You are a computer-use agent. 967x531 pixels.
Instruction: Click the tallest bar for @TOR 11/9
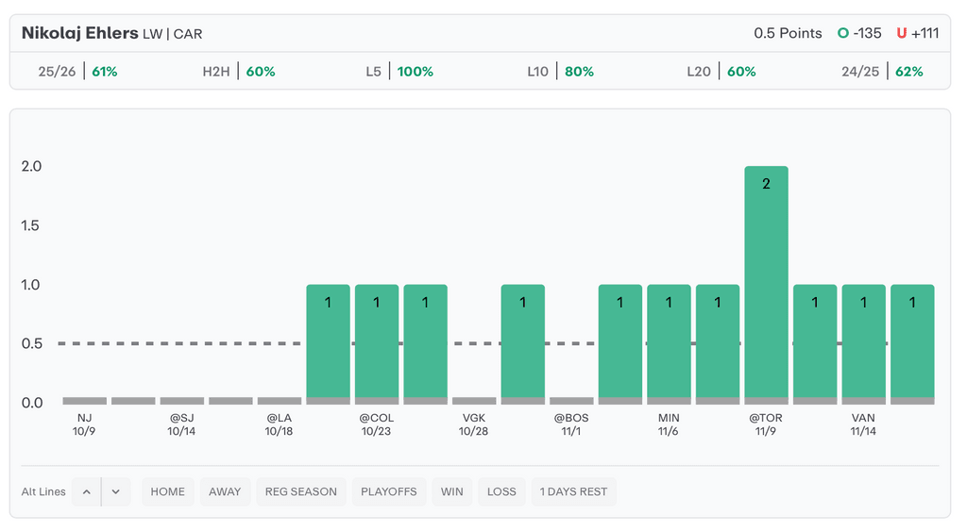click(766, 283)
